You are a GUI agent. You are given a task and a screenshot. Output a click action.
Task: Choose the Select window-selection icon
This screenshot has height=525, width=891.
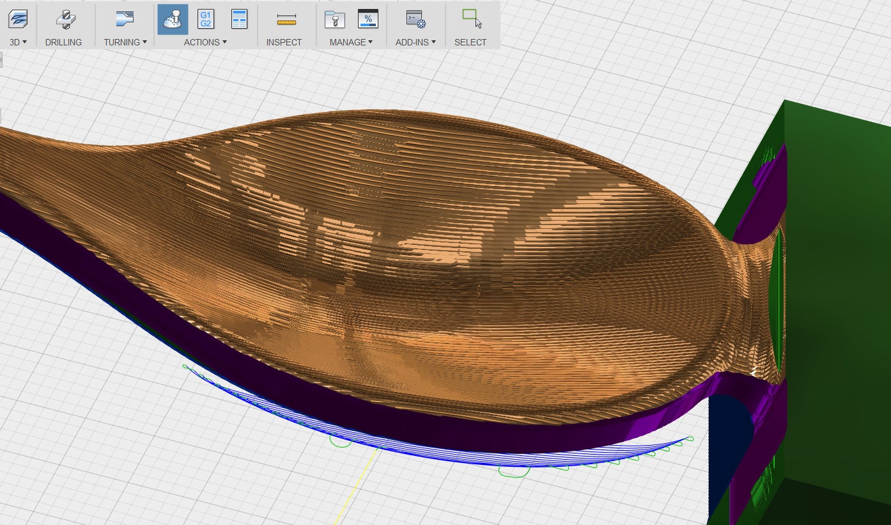pos(472,19)
